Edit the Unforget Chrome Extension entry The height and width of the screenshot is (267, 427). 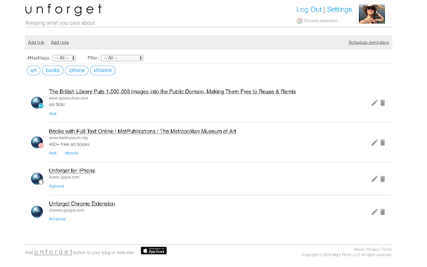point(374,212)
